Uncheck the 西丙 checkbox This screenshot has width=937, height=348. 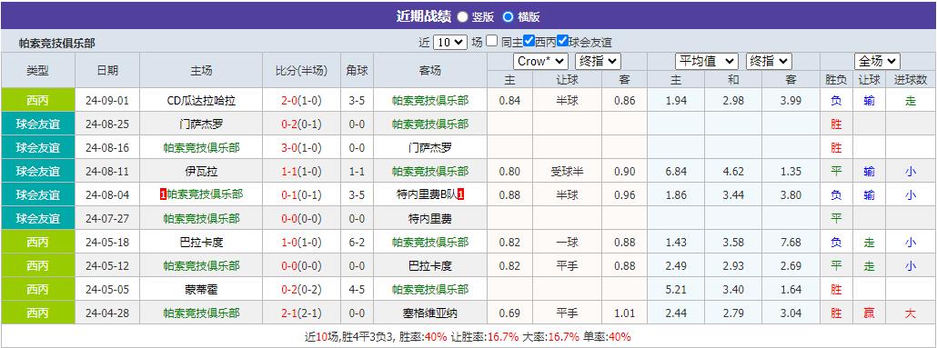[x=529, y=41]
